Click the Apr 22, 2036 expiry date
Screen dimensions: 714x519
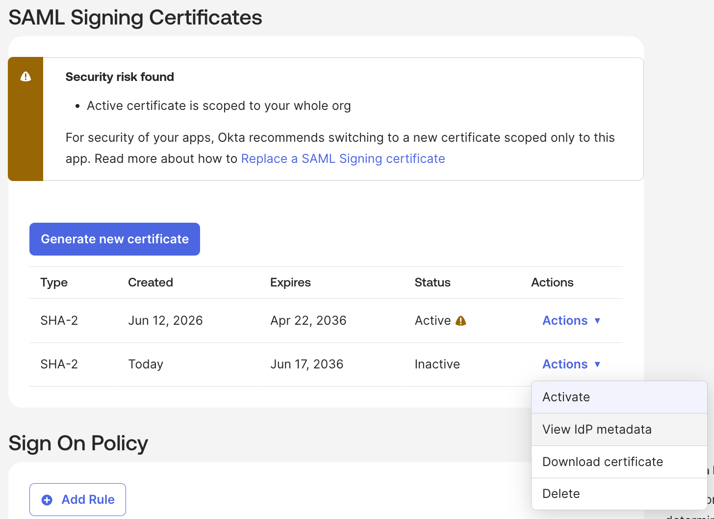click(x=308, y=320)
